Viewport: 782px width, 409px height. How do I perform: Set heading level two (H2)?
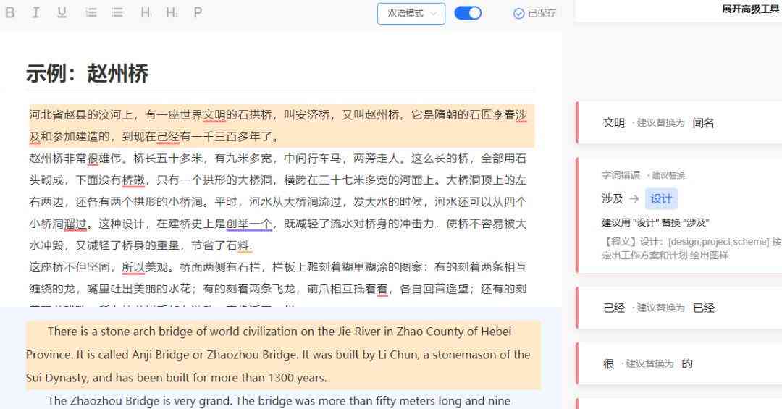coord(172,12)
